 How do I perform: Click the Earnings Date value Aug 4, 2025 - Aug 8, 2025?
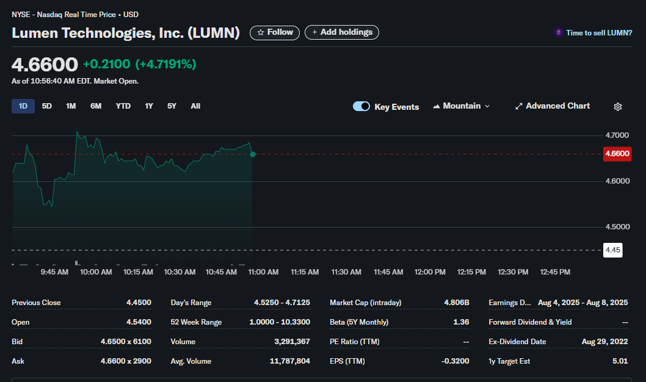pos(582,303)
